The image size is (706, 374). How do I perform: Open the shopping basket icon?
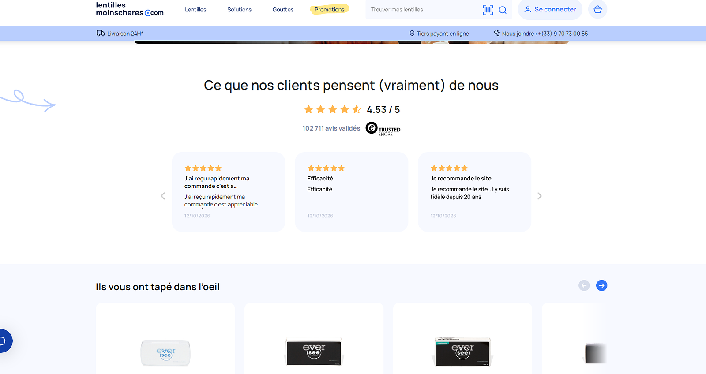tap(597, 9)
